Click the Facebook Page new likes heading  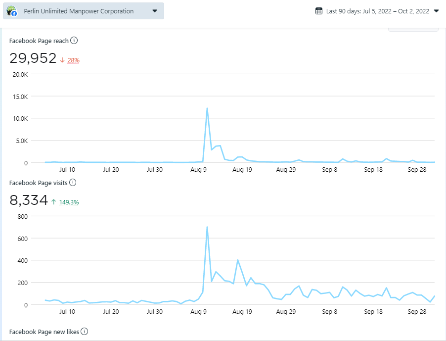(44, 332)
